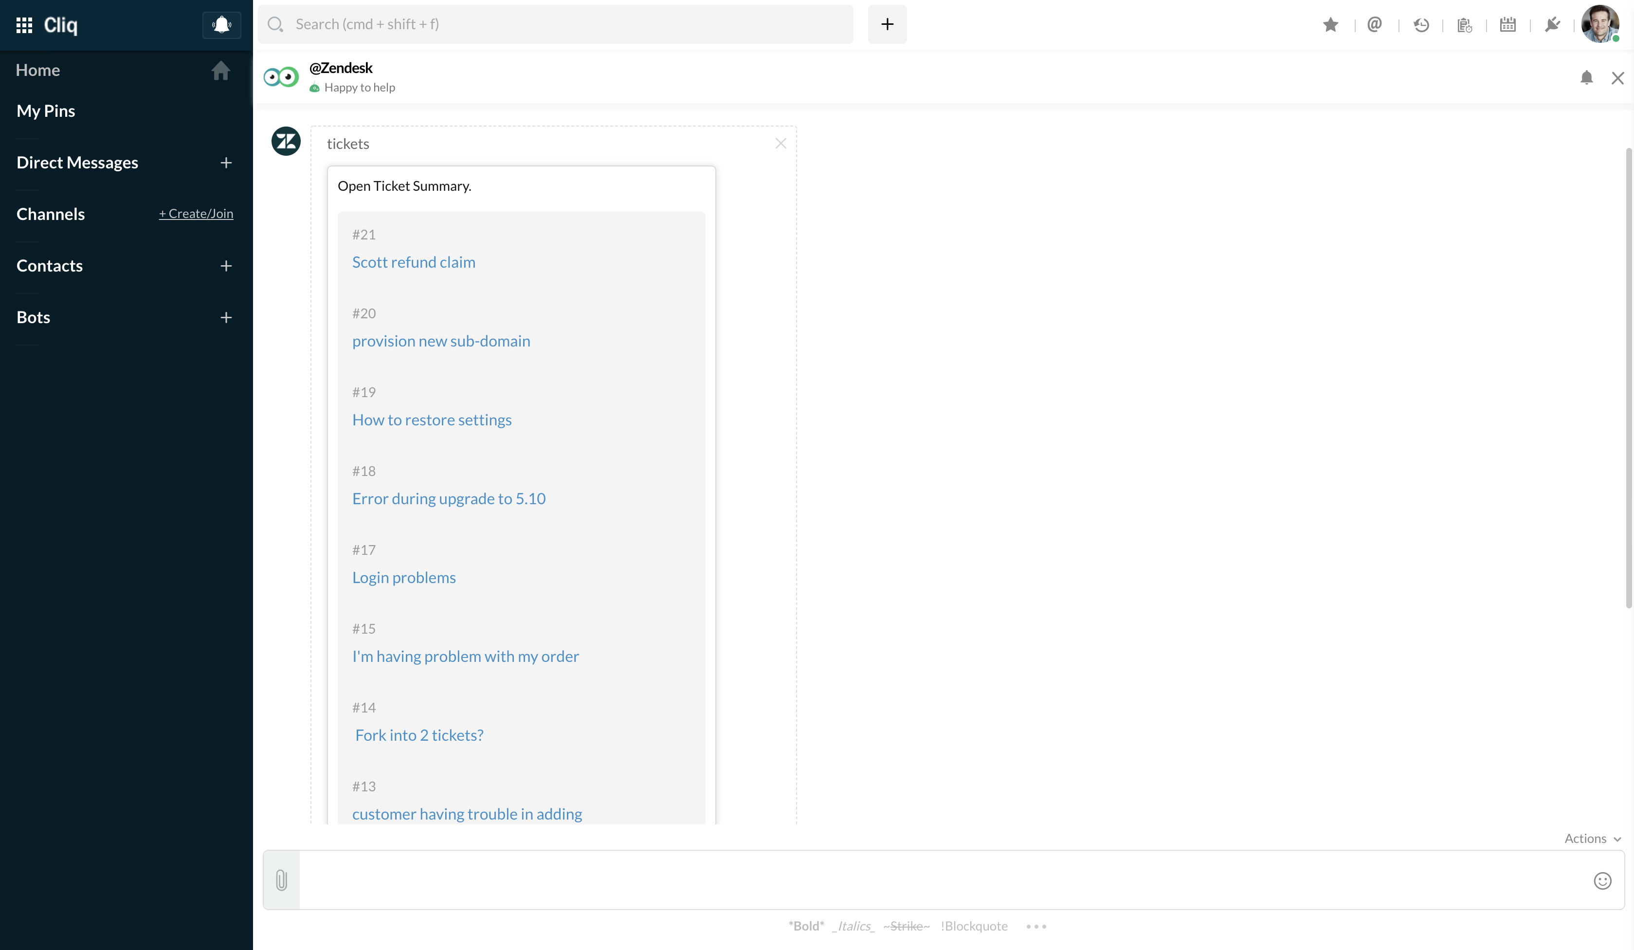Screen dimensions: 1634x950
Task: Click the plug integrations icon
Action: [x=1552, y=25]
